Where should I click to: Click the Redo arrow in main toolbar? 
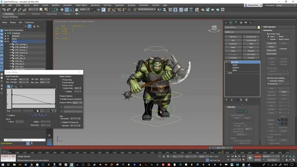coord(9,10)
